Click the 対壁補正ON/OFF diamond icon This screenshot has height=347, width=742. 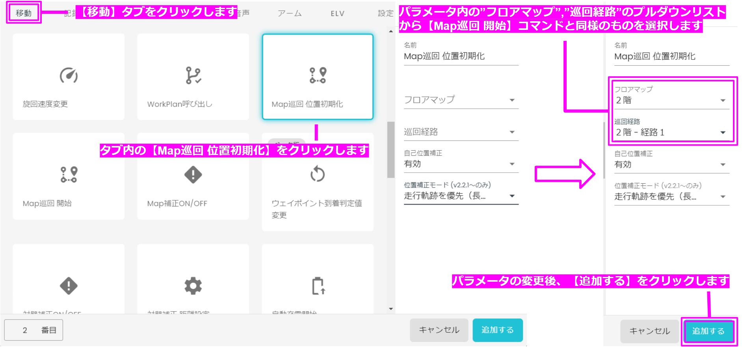point(69,286)
